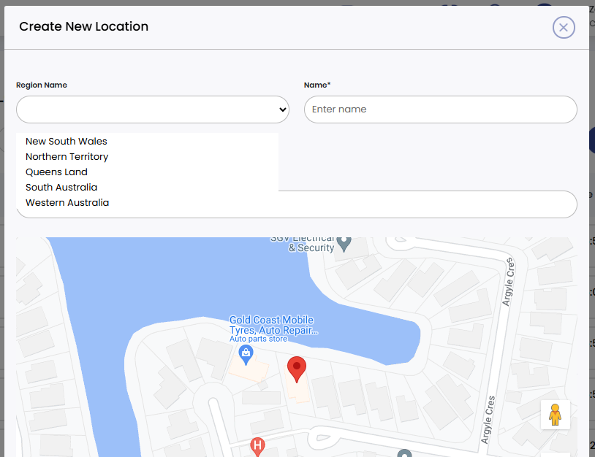Select Queens Land from the region list

click(56, 172)
